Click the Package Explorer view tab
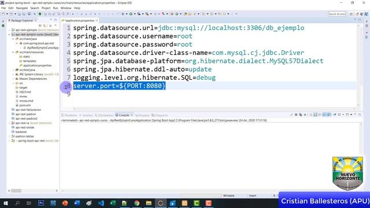This screenshot has width=370, height=208. point(22,21)
